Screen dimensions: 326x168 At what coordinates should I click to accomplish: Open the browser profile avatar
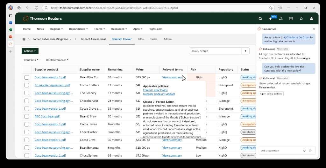pyautogui.click(x=11, y=8)
